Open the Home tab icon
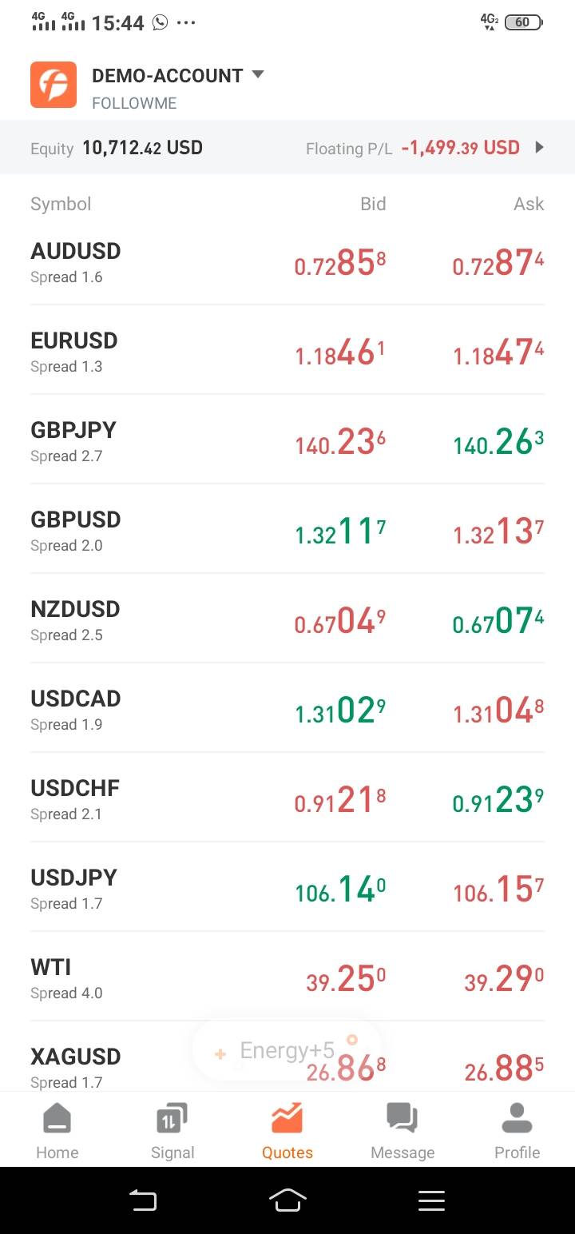 pyautogui.click(x=57, y=1118)
